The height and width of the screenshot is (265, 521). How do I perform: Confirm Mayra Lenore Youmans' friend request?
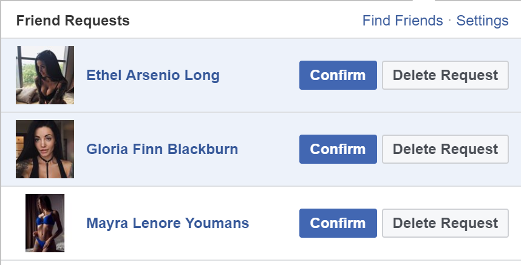(x=338, y=223)
